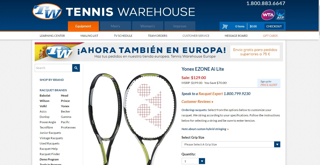Click the search magnifier button

76,68
